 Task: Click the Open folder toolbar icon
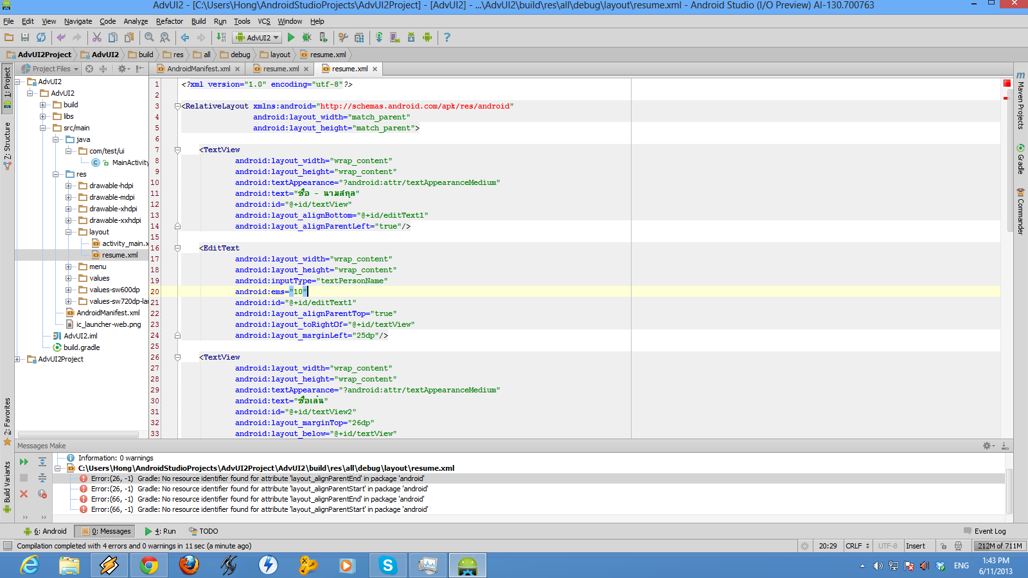pos(9,38)
